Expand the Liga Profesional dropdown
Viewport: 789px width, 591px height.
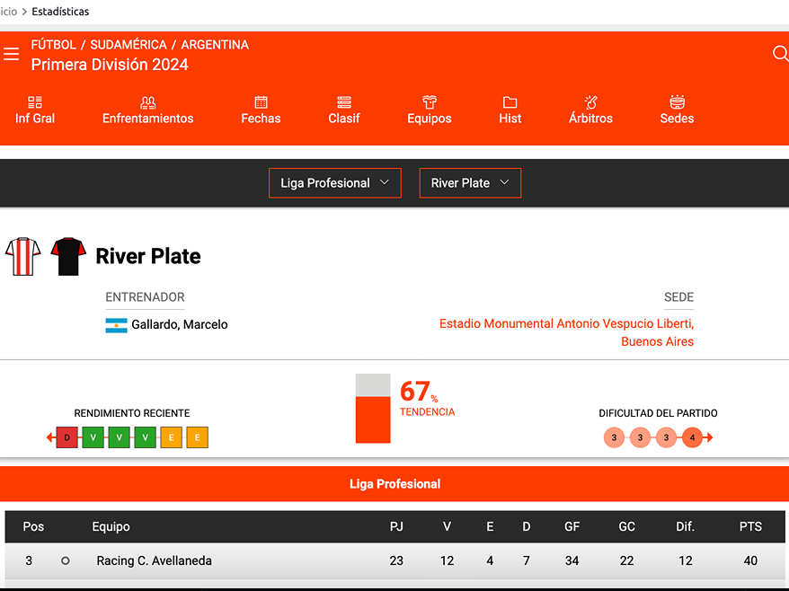[x=334, y=183]
